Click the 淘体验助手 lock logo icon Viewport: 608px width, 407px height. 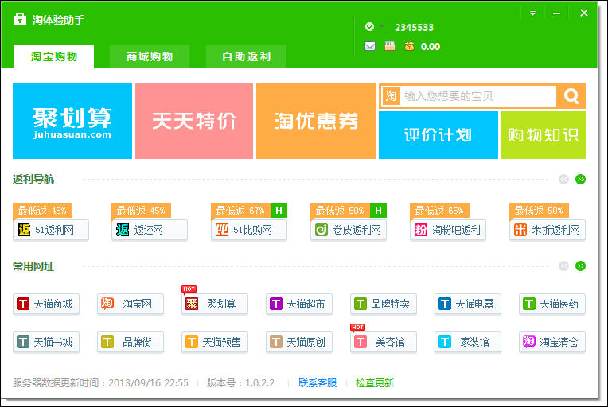[x=20, y=19]
